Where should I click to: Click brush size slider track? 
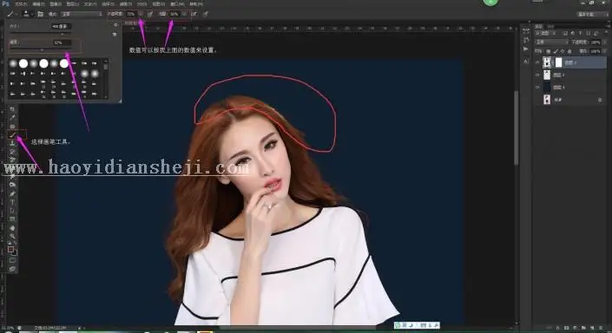tap(42, 32)
